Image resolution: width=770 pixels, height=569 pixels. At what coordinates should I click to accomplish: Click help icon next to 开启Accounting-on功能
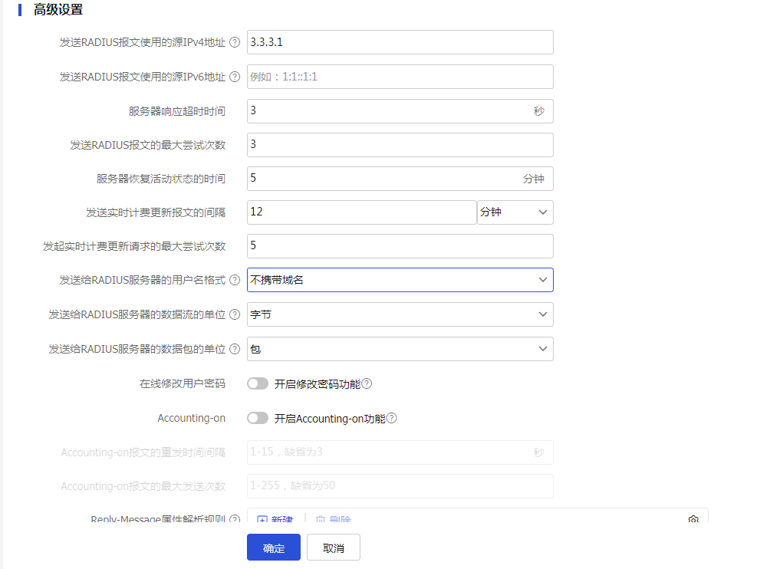pos(391,419)
